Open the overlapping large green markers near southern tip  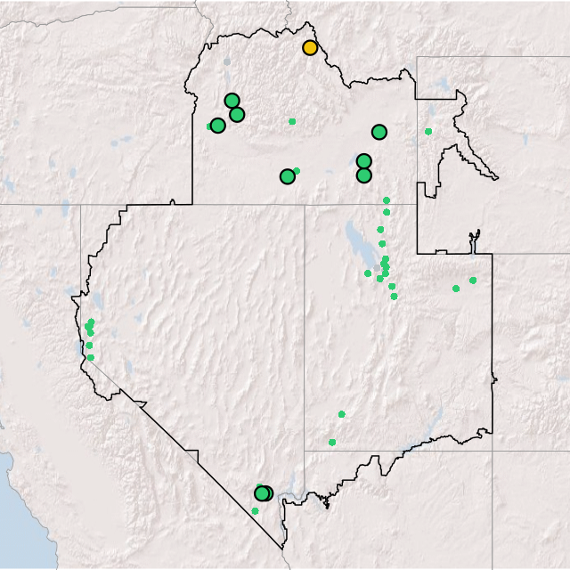[263, 493]
